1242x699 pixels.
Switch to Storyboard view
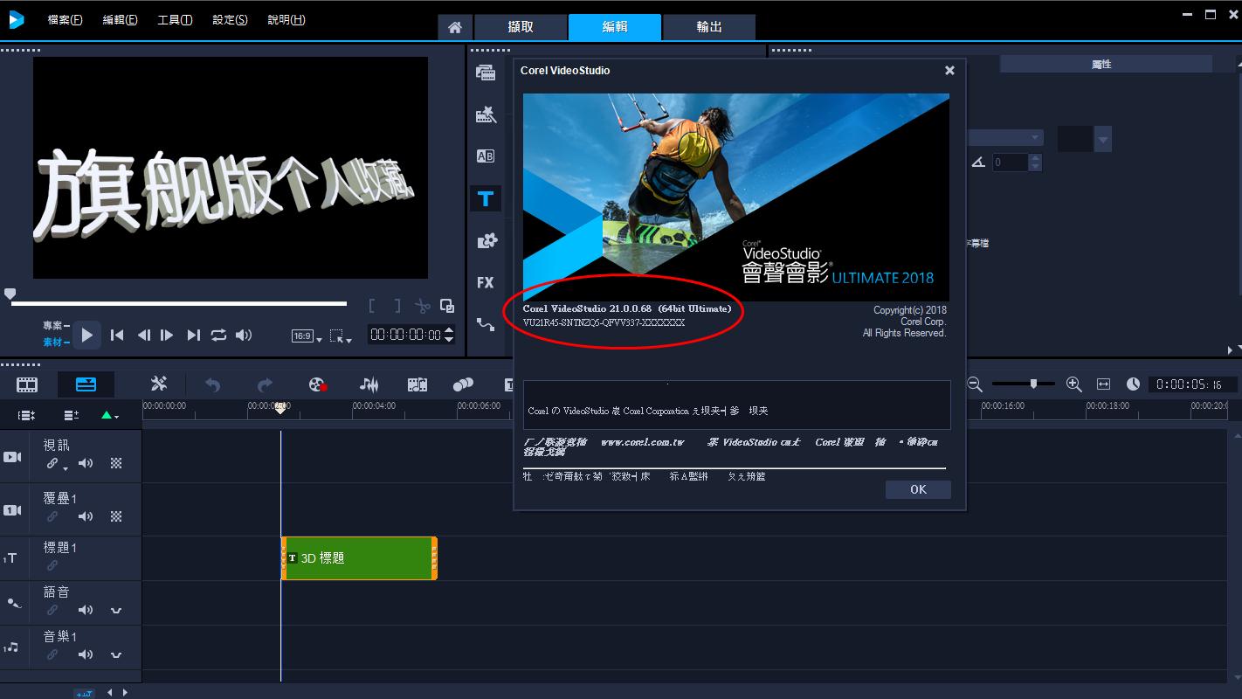(x=27, y=384)
